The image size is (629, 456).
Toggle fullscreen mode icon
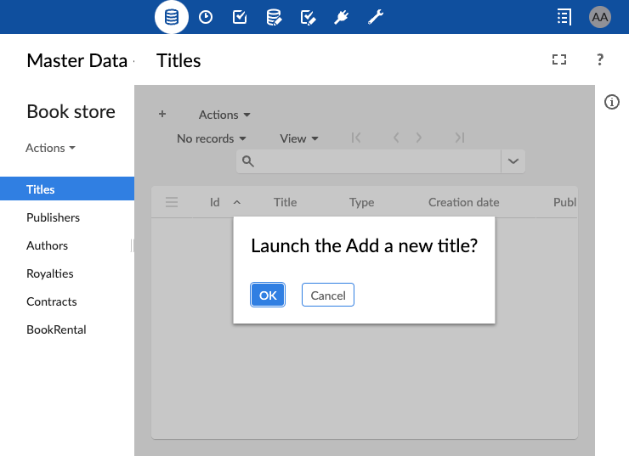[x=558, y=59]
